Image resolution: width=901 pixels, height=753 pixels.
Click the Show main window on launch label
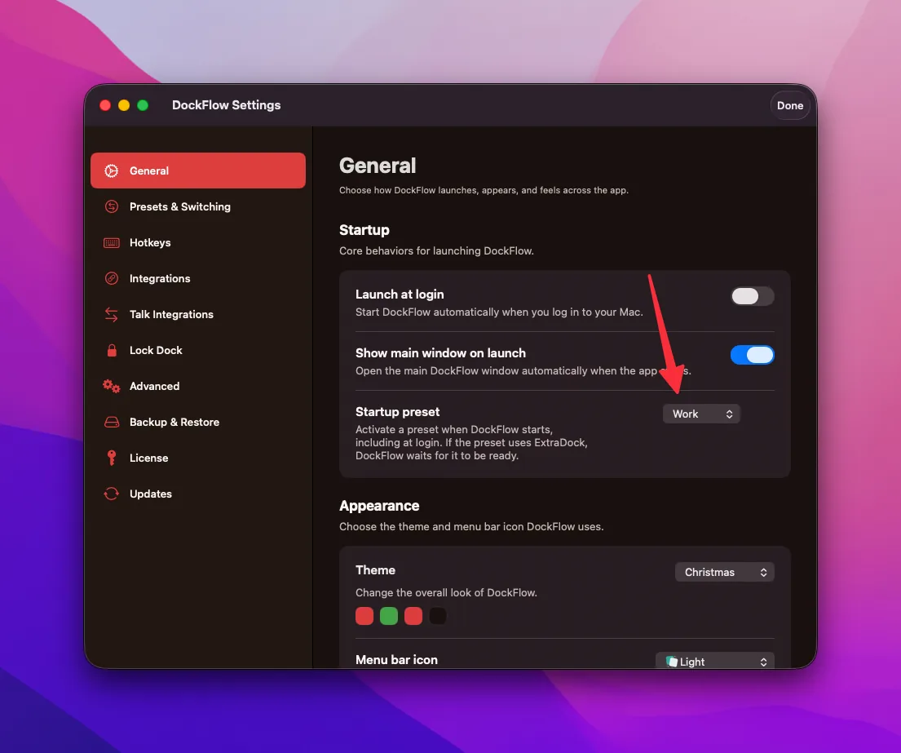pos(441,353)
